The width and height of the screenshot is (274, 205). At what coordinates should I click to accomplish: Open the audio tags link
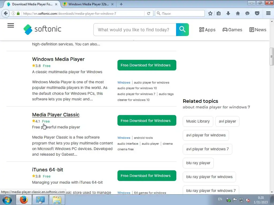166,94
